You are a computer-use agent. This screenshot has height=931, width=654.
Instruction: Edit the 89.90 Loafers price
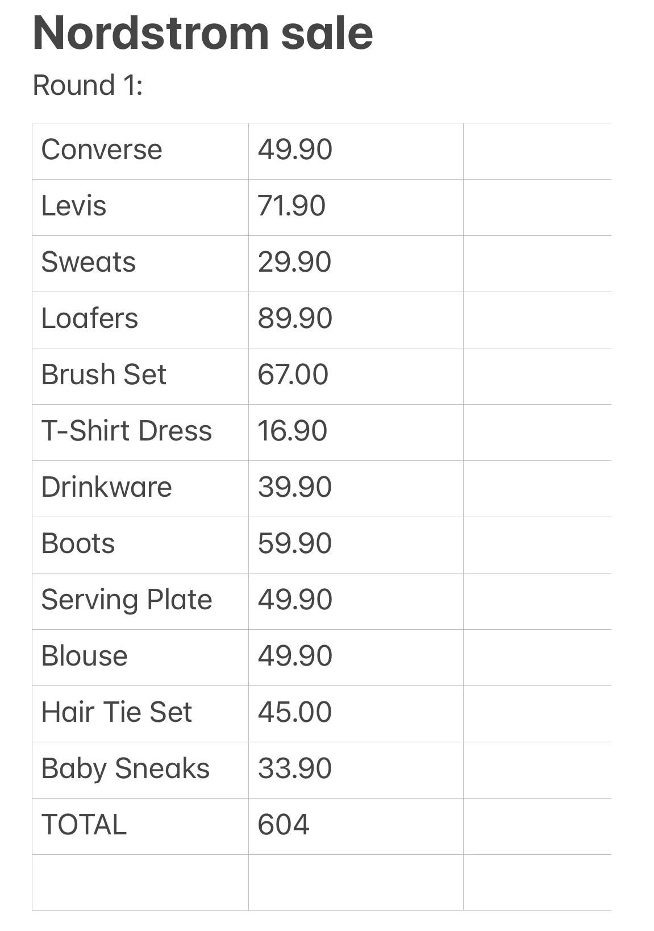tap(356, 320)
